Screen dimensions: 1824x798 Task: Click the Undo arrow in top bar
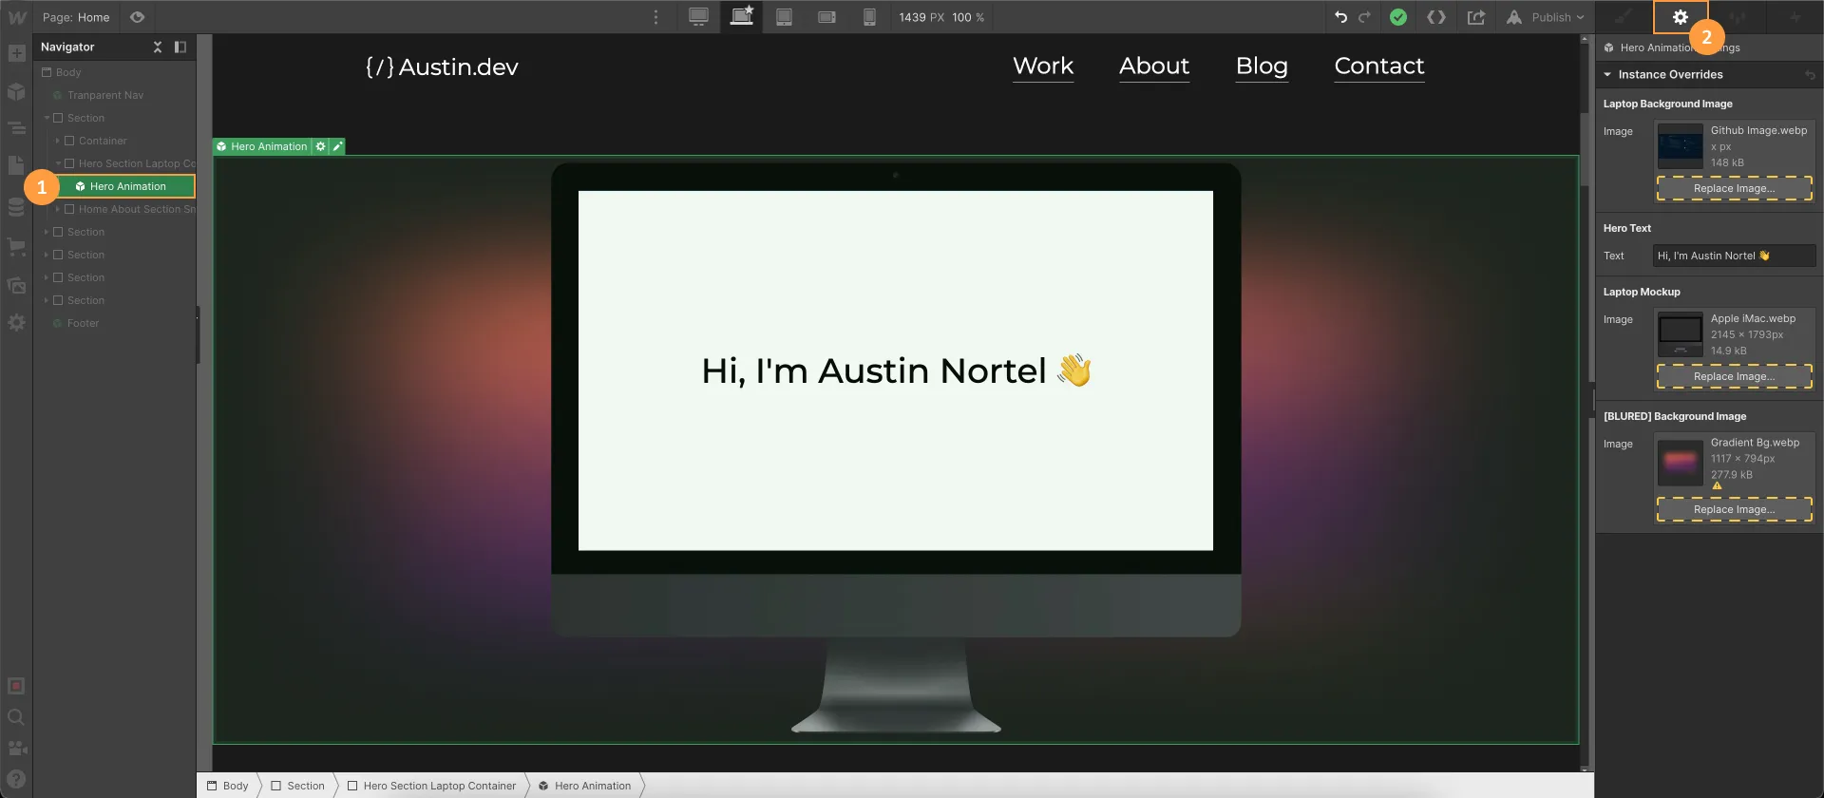1340,17
